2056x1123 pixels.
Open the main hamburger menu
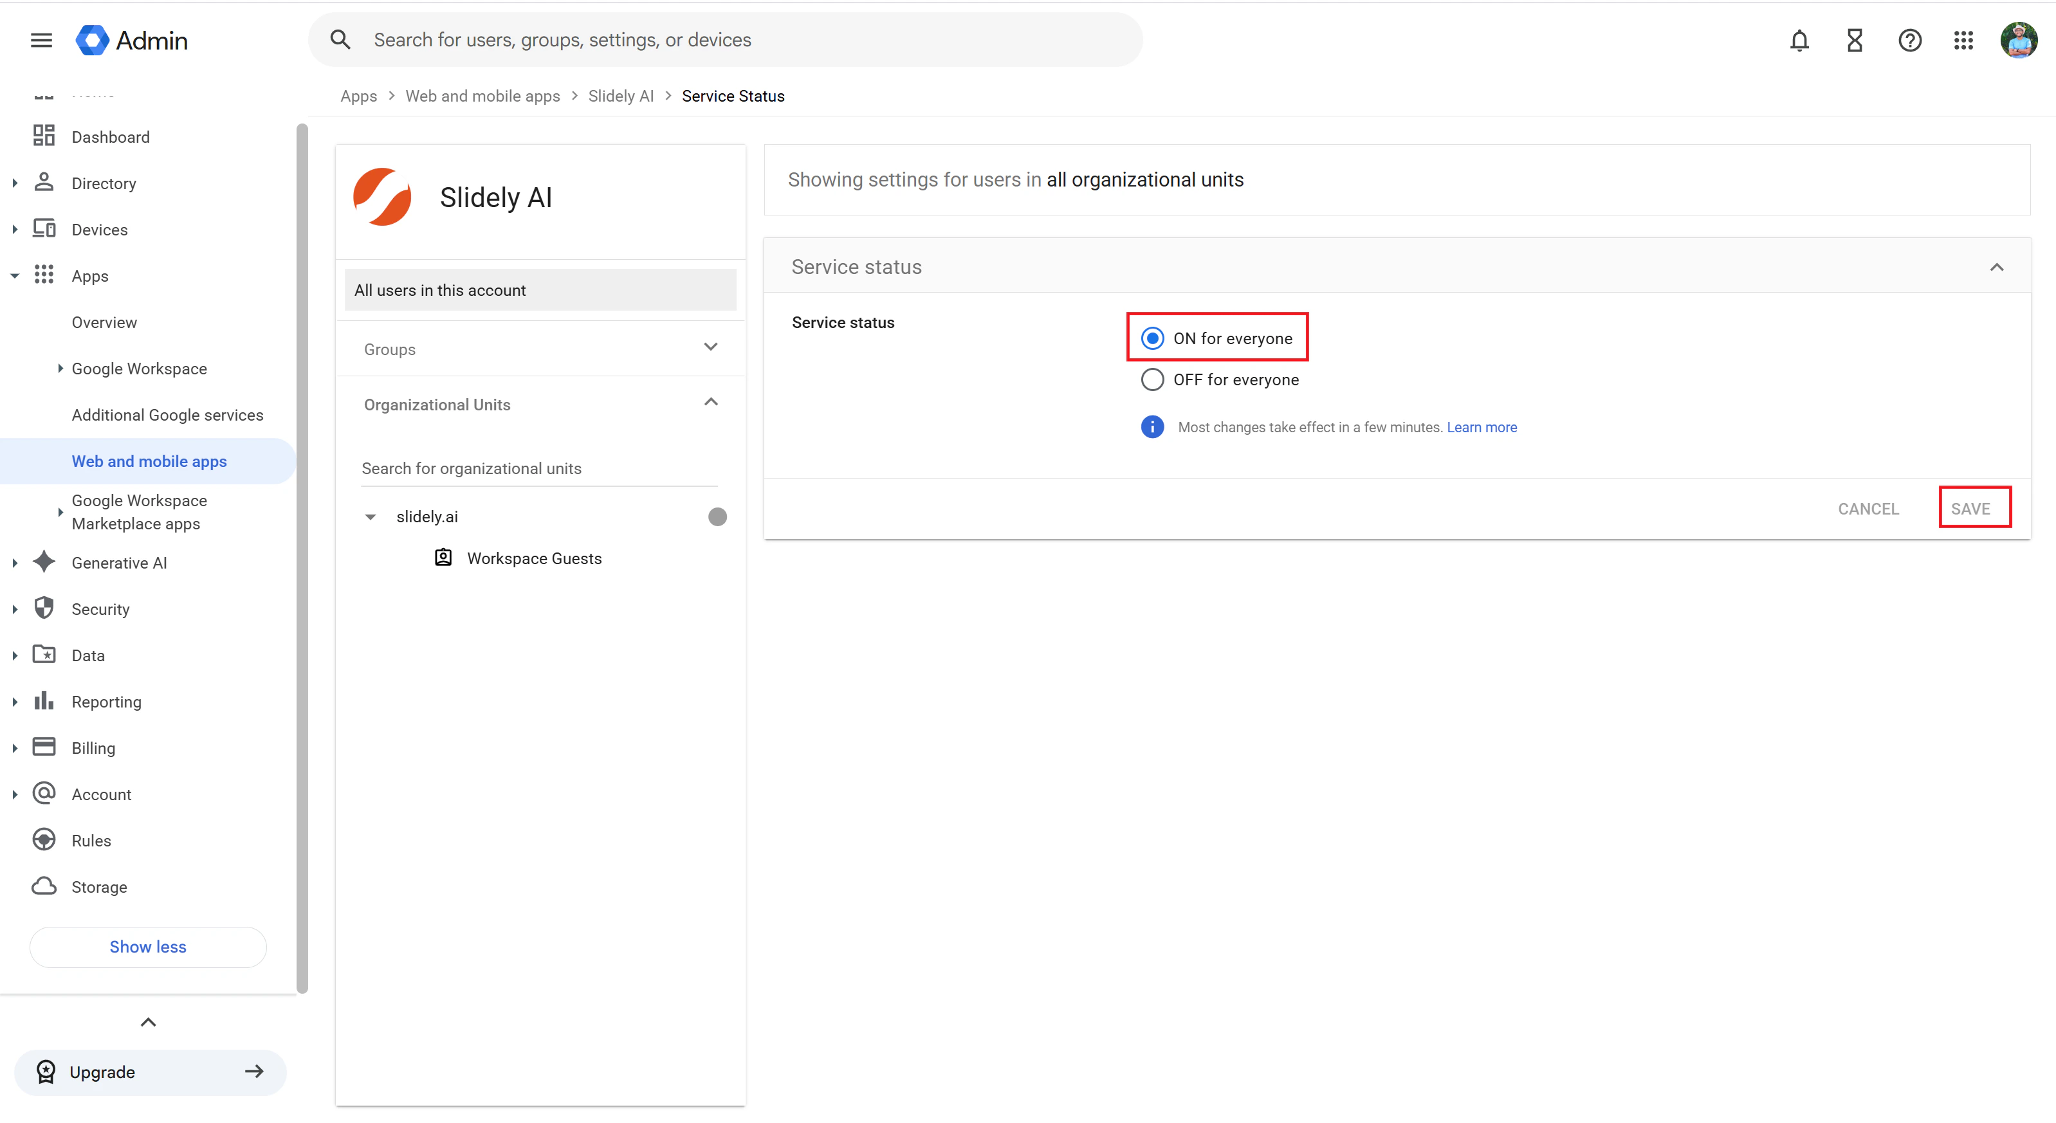pos(42,40)
